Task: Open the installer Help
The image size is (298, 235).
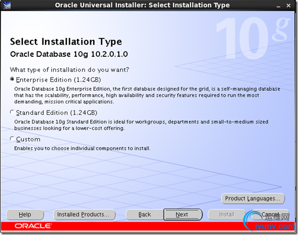Action: pos(25,214)
